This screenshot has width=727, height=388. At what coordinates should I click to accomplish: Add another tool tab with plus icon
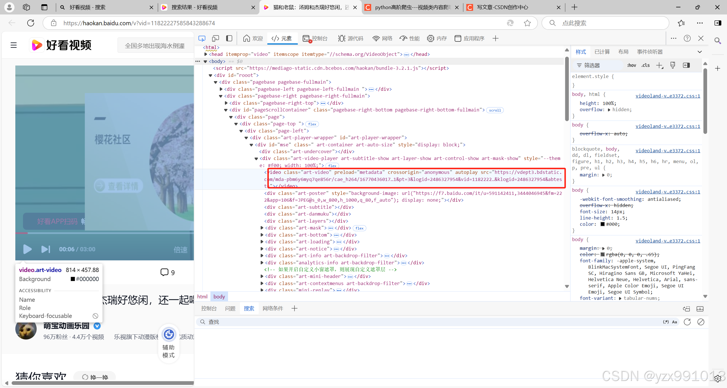click(x=496, y=38)
